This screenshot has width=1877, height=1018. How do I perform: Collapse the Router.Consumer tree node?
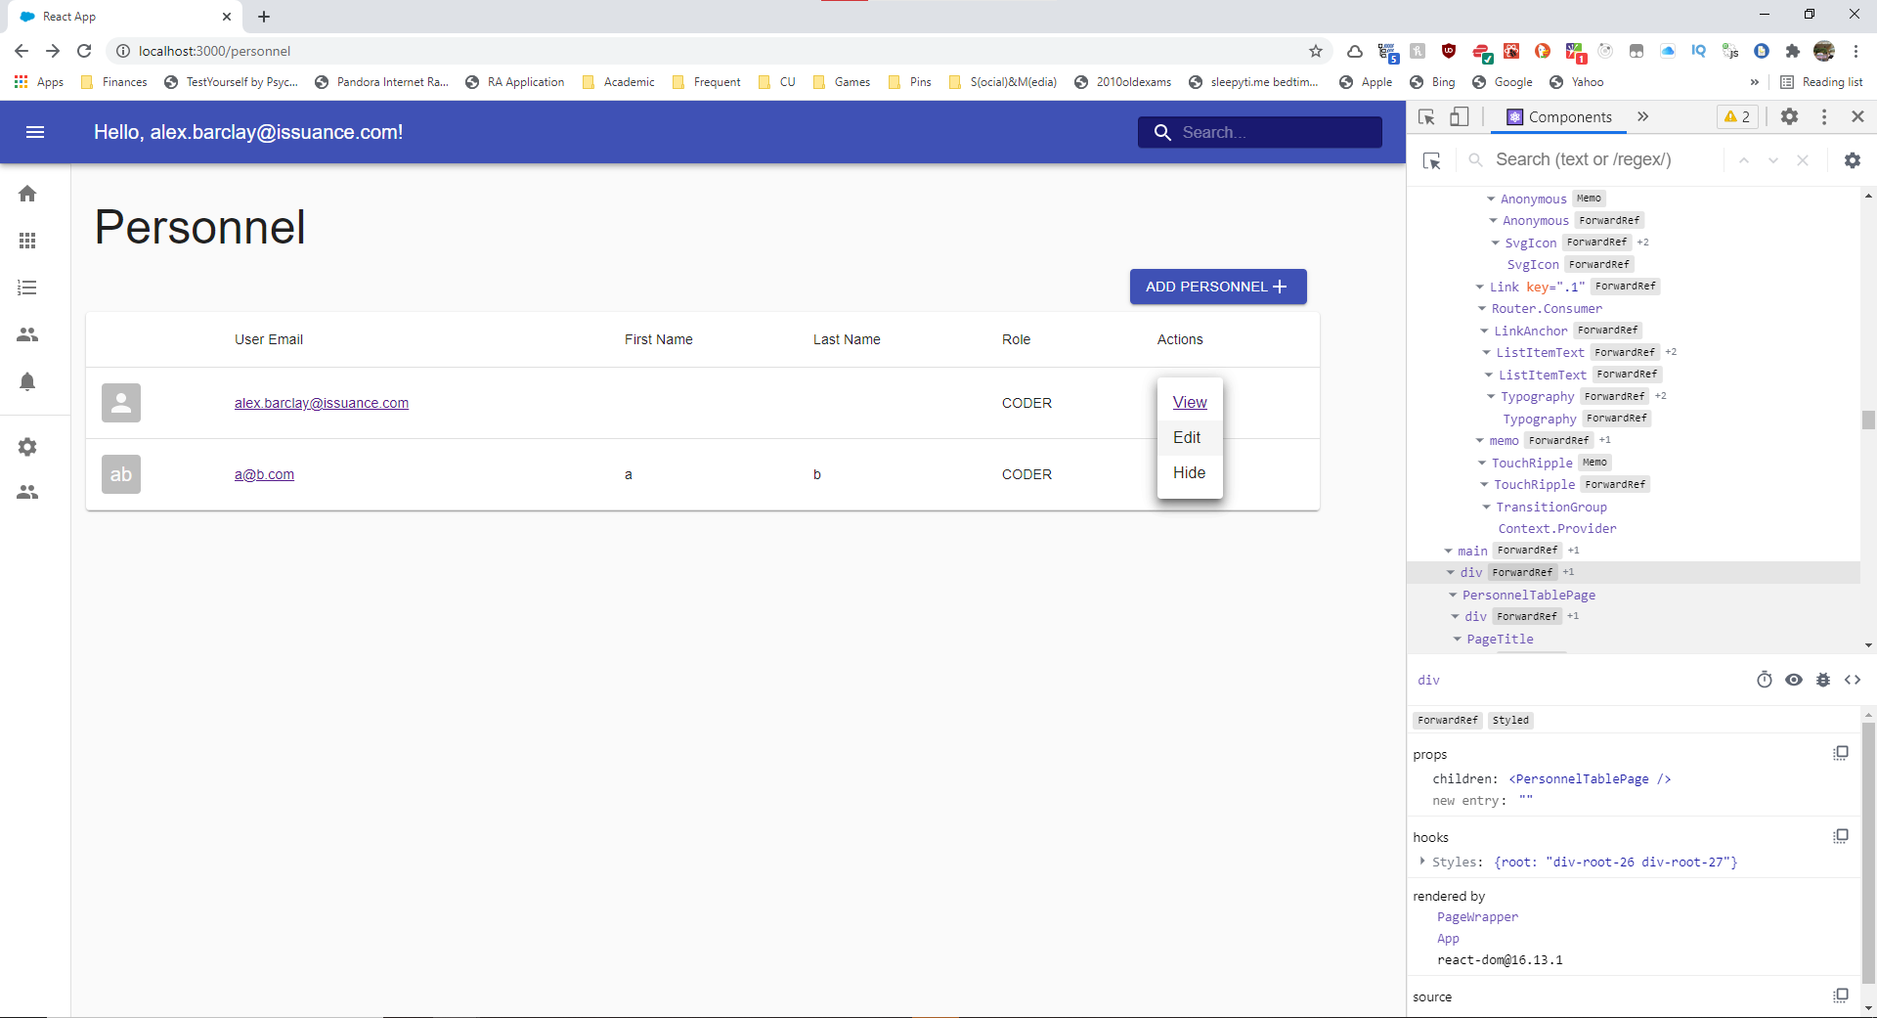(1482, 308)
